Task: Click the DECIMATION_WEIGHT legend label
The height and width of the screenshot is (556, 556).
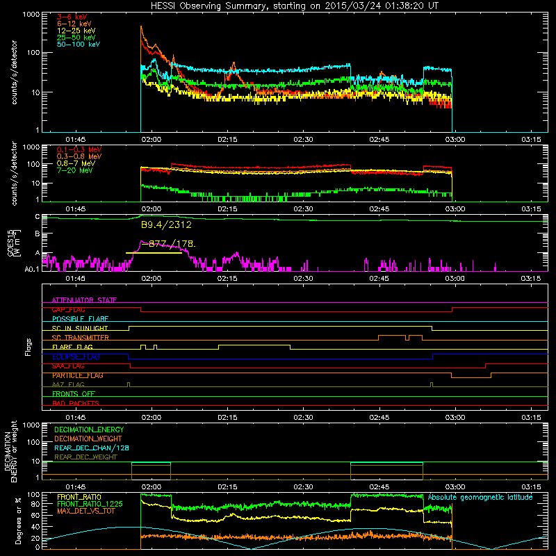Action: tap(88, 439)
